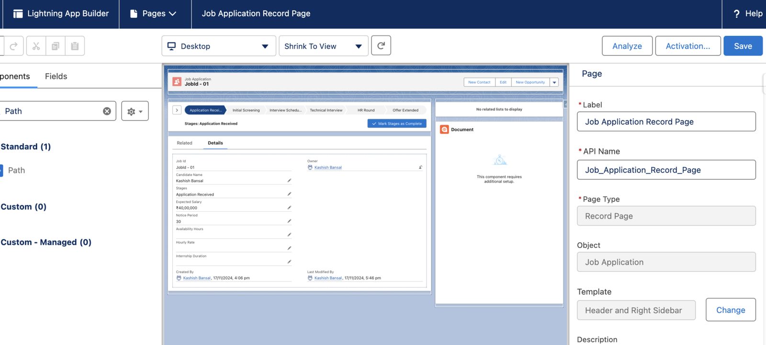Click the cut scissors icon

tap(36, 46)
